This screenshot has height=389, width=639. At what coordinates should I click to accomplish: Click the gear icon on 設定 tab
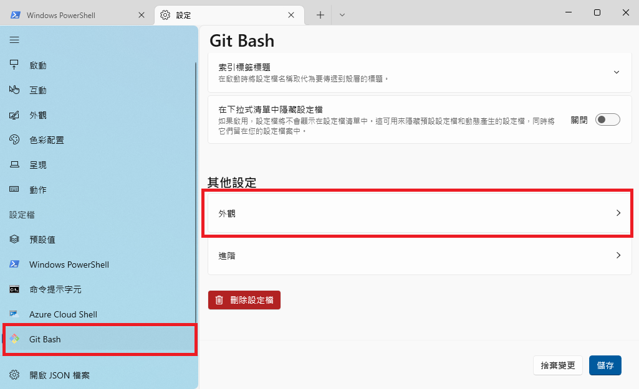(165, 15)
